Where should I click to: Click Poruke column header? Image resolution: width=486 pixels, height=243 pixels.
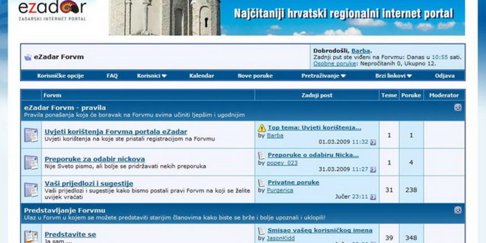coord(411,95)
